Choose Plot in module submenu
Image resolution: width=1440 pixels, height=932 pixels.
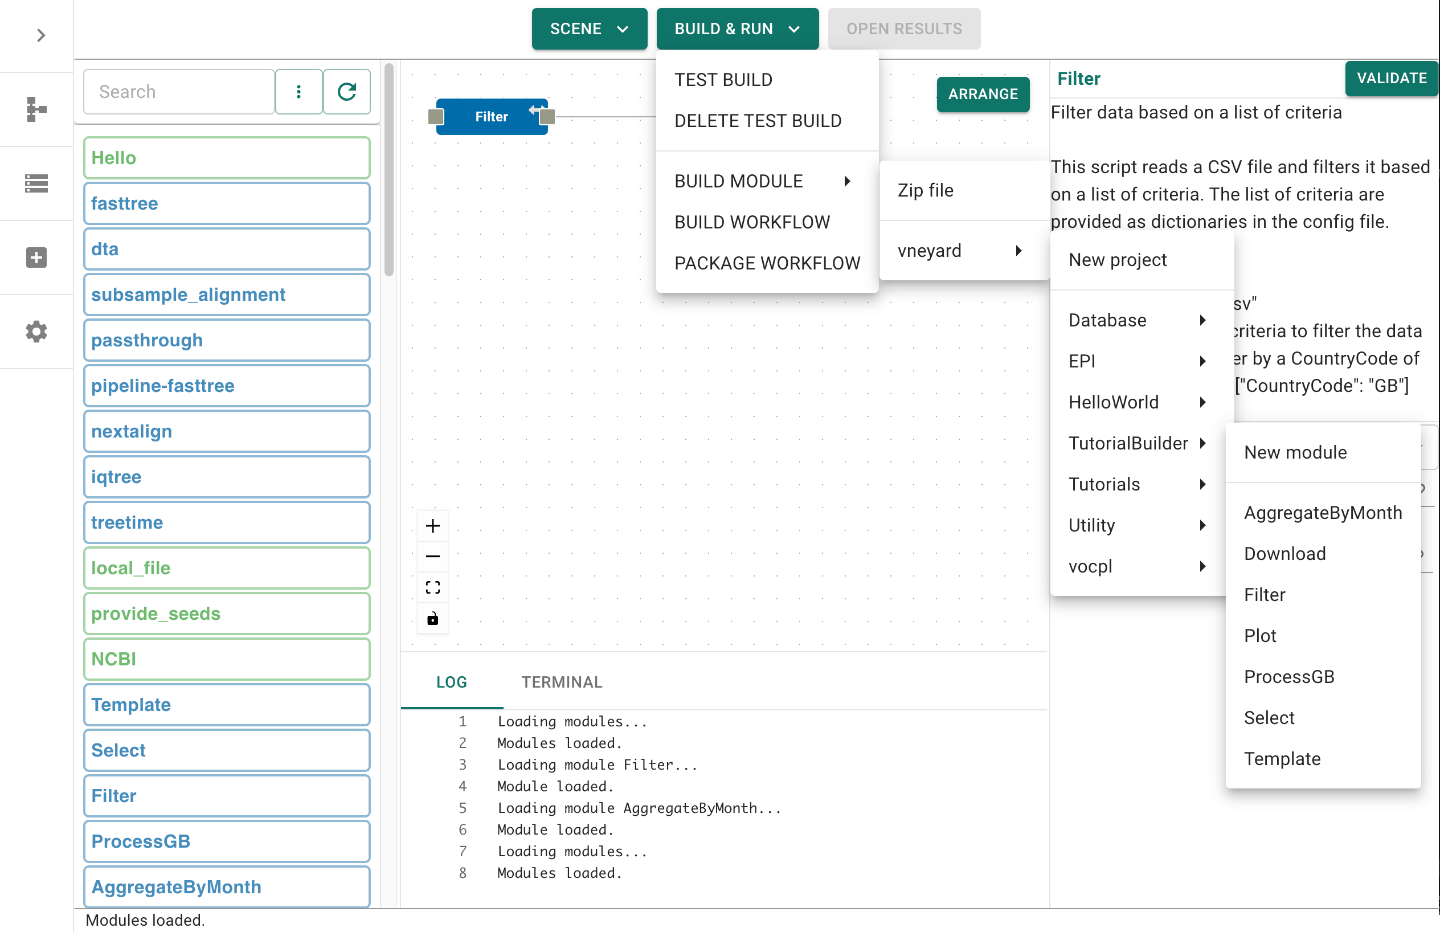pyautogui.click(x=1323, y=635)
